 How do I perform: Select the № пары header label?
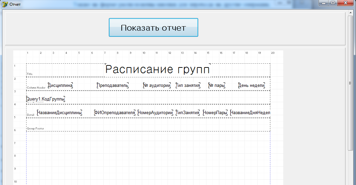(217, 86)
